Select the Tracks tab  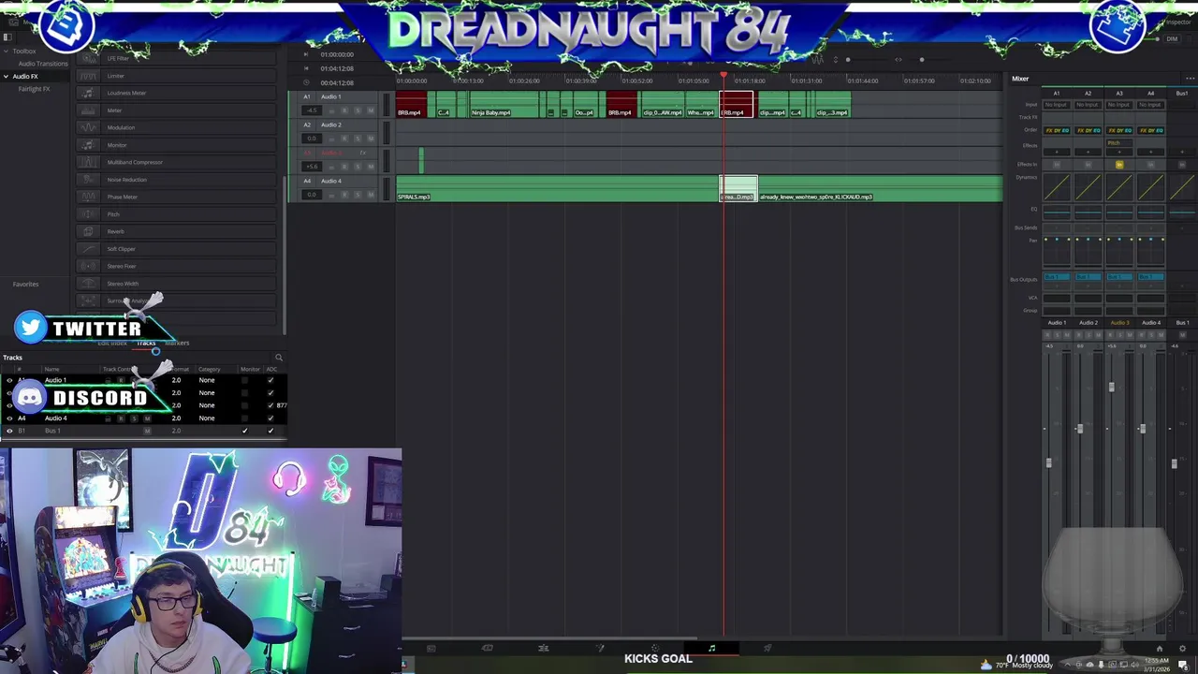pos(146,344)
